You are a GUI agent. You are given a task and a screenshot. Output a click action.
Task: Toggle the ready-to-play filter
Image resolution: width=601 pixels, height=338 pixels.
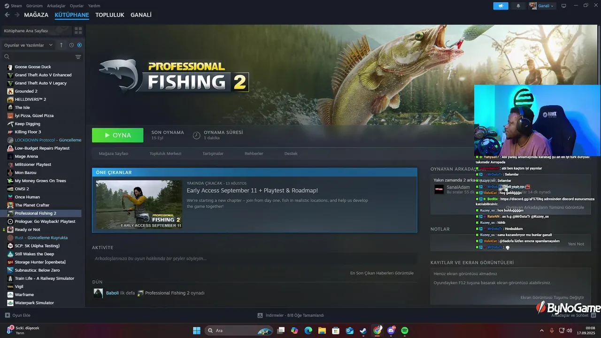(x=79, y=45)
